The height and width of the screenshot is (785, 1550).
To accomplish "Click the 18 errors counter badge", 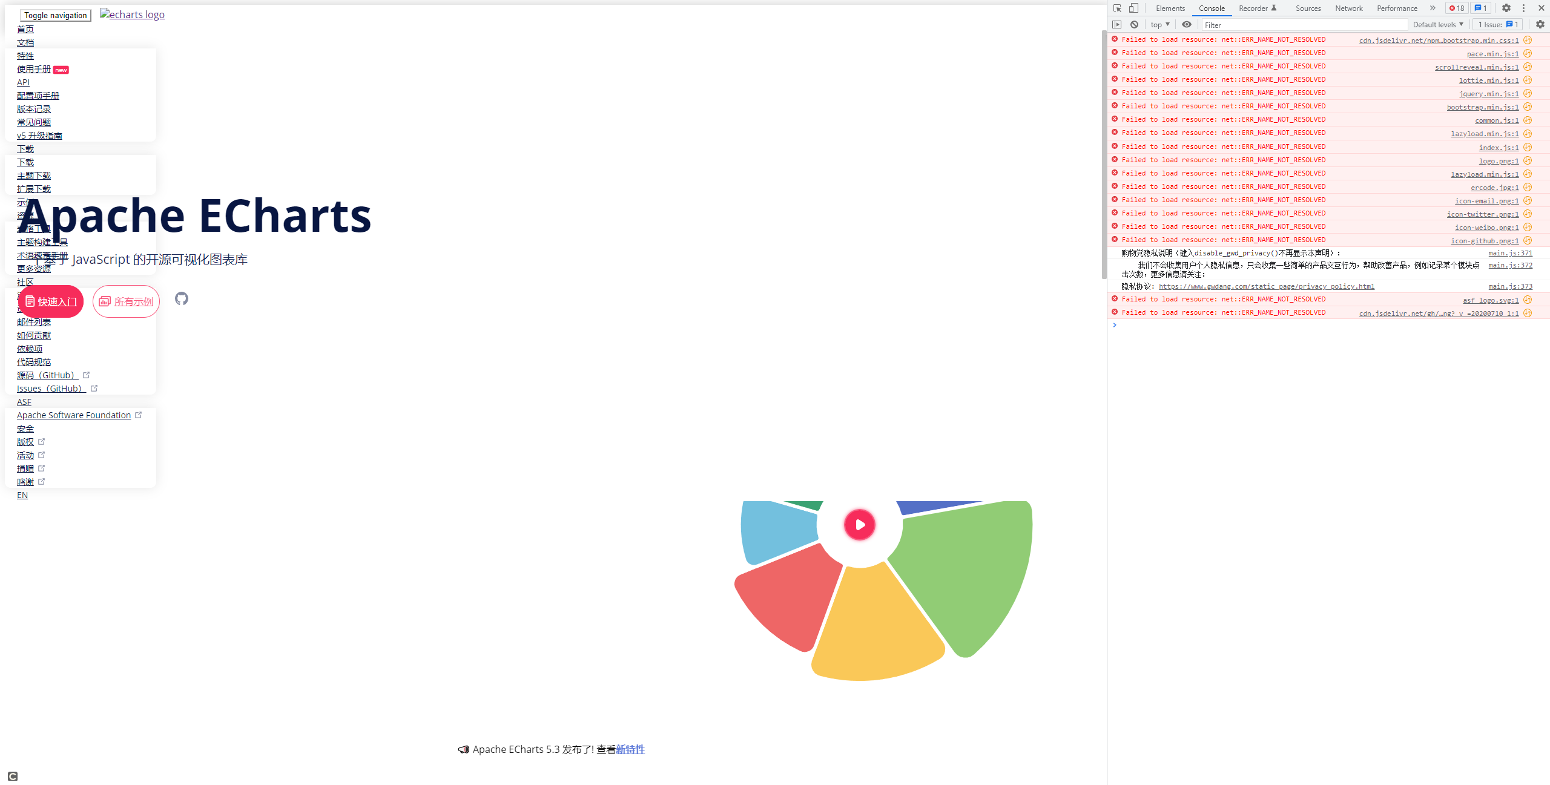I will 1457,8.
